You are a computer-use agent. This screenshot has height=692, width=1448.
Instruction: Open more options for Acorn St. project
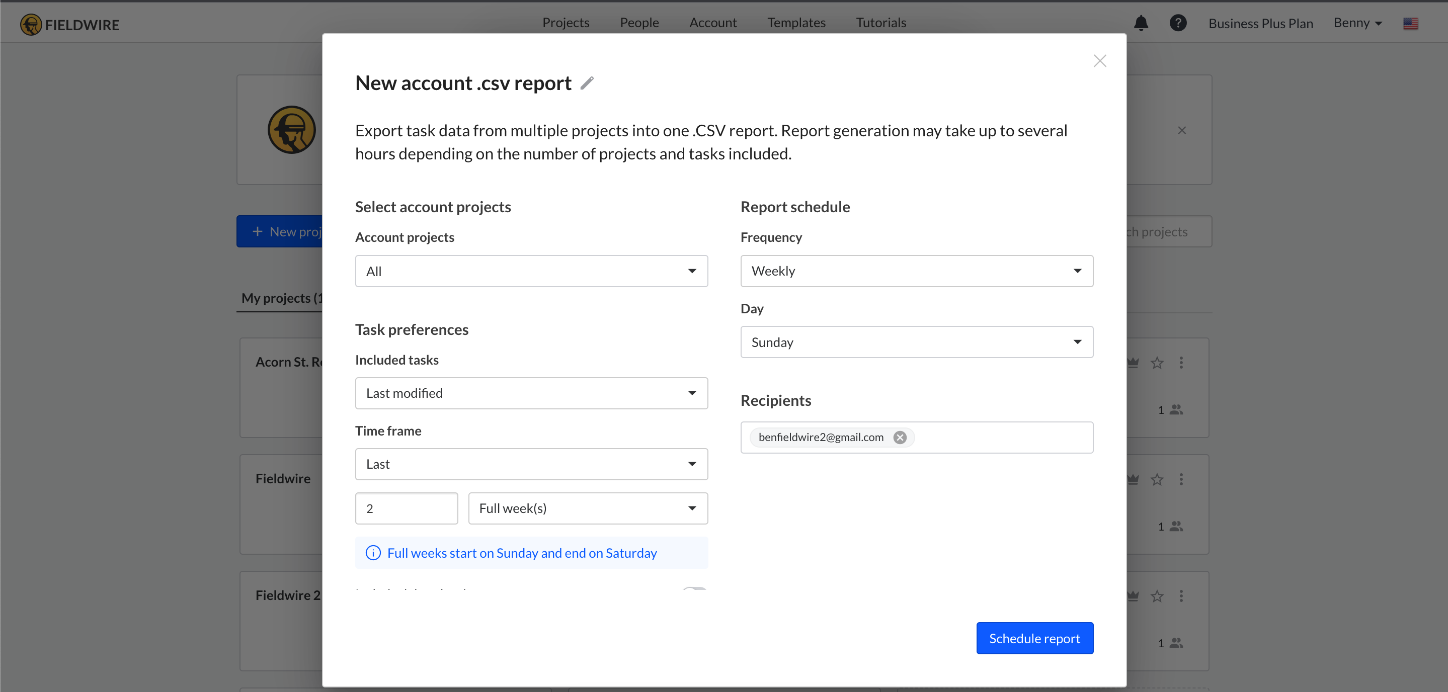click(1181, 363)
